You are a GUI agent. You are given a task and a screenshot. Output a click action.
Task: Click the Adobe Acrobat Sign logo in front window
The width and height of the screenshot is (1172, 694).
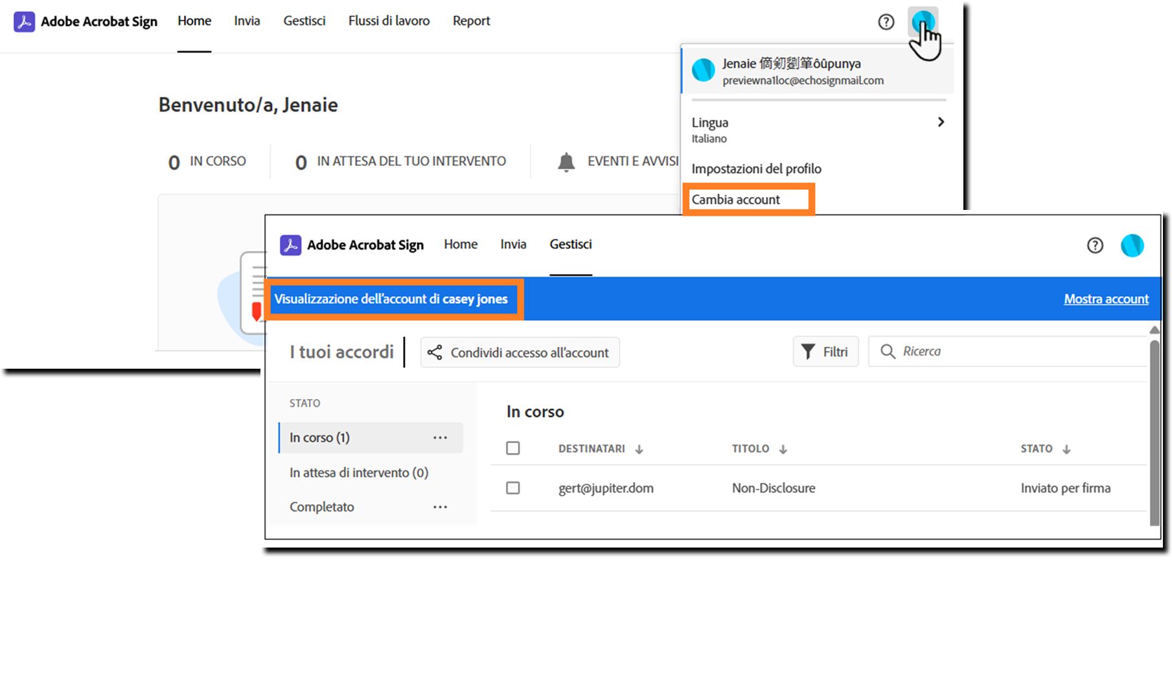point(290,245)
